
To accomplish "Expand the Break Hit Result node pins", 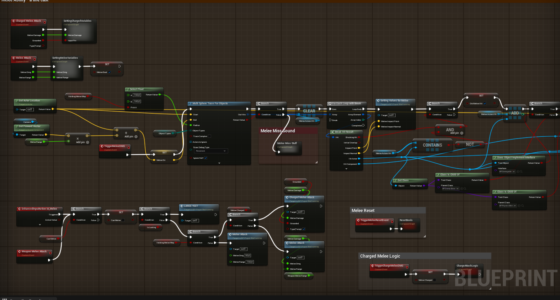I will (346, 169).
